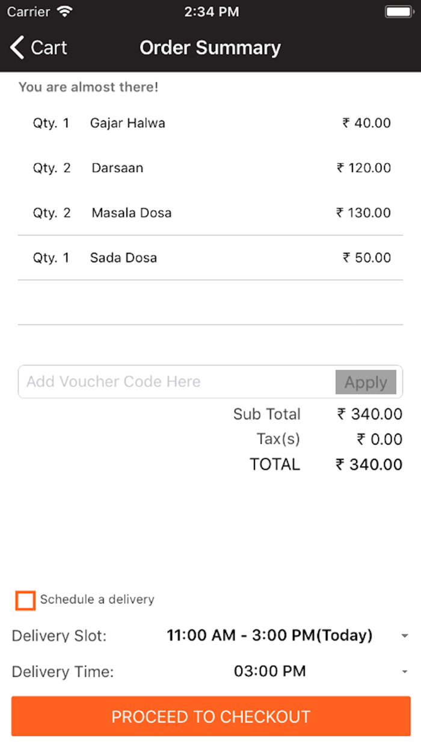Tap the battery indicator icon

[x=398, y=11]
